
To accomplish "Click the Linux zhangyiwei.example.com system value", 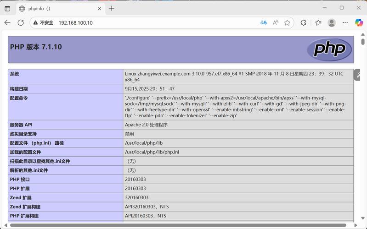I will pos(234,76).
